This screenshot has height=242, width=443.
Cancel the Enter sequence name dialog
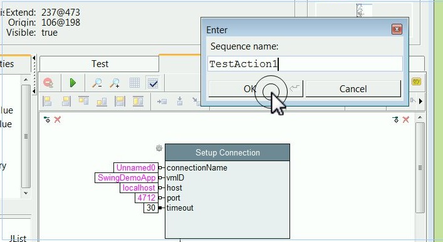click(353, 89)
